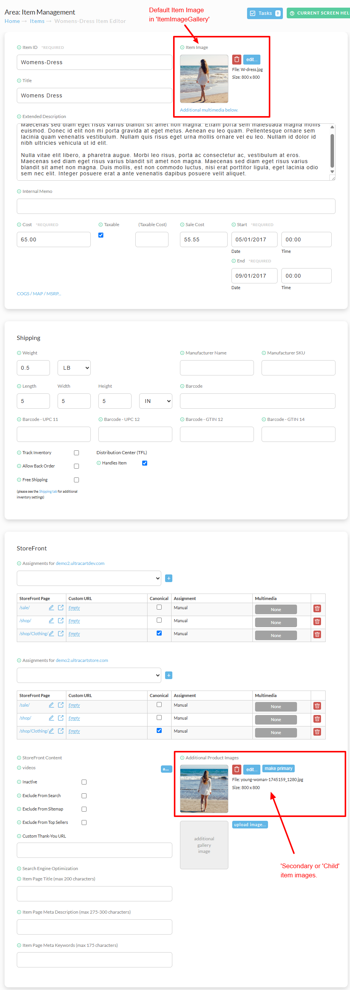Screen dimensions: 350x990
Task: Delete /shop/Clothing/ assignment in demo2.ultracartstore.com table
Action: click(x=317, y=732)
